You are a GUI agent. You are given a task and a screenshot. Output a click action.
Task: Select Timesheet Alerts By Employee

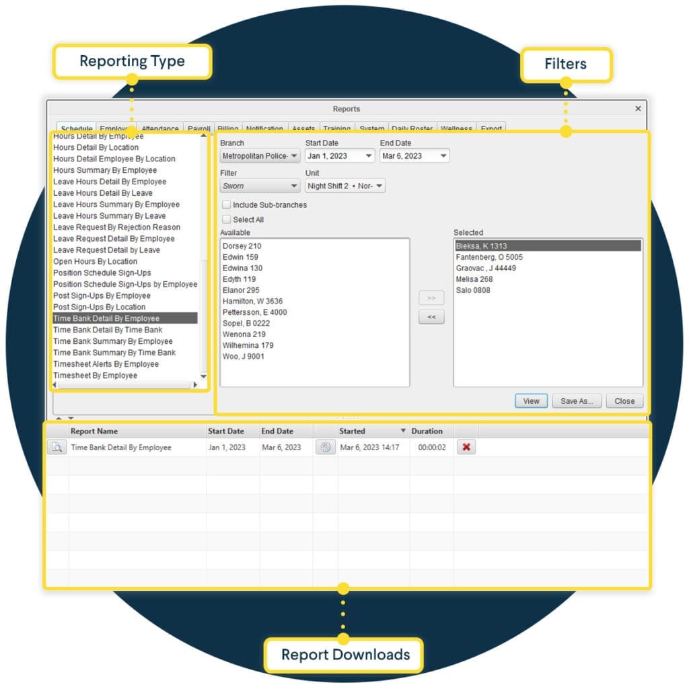click(106, 364)
